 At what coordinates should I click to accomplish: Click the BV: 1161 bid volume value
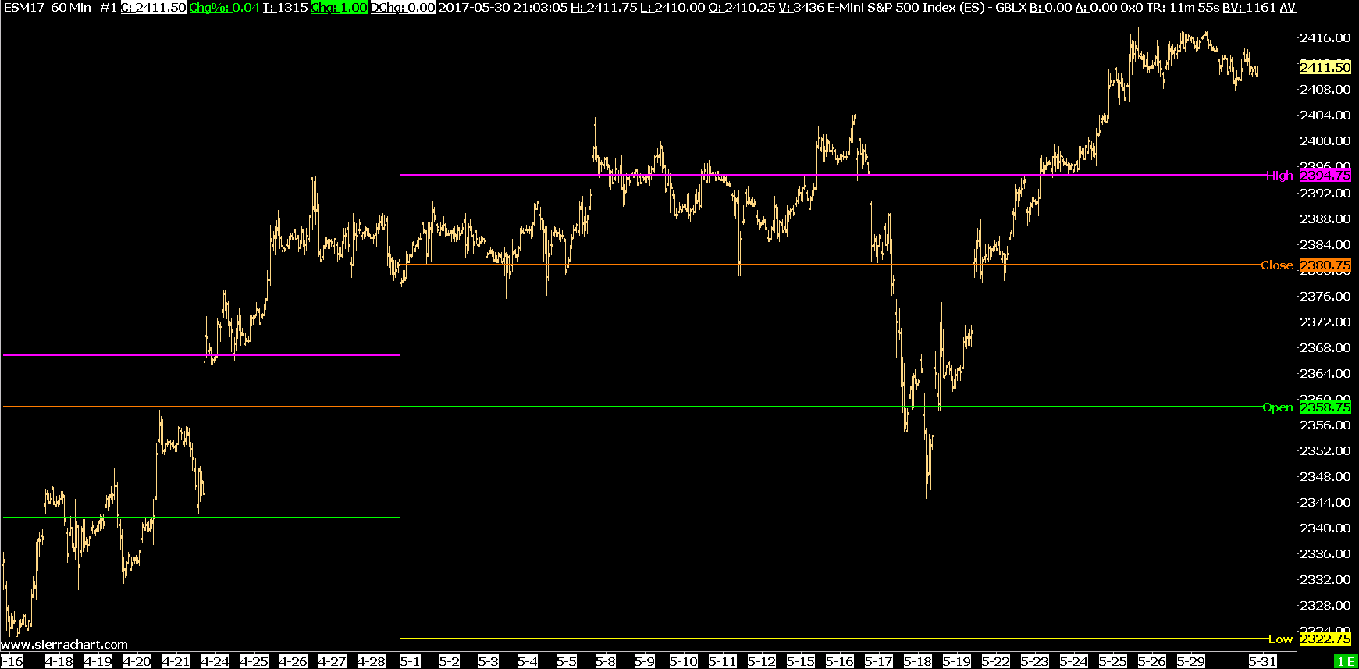[1249, 7]
